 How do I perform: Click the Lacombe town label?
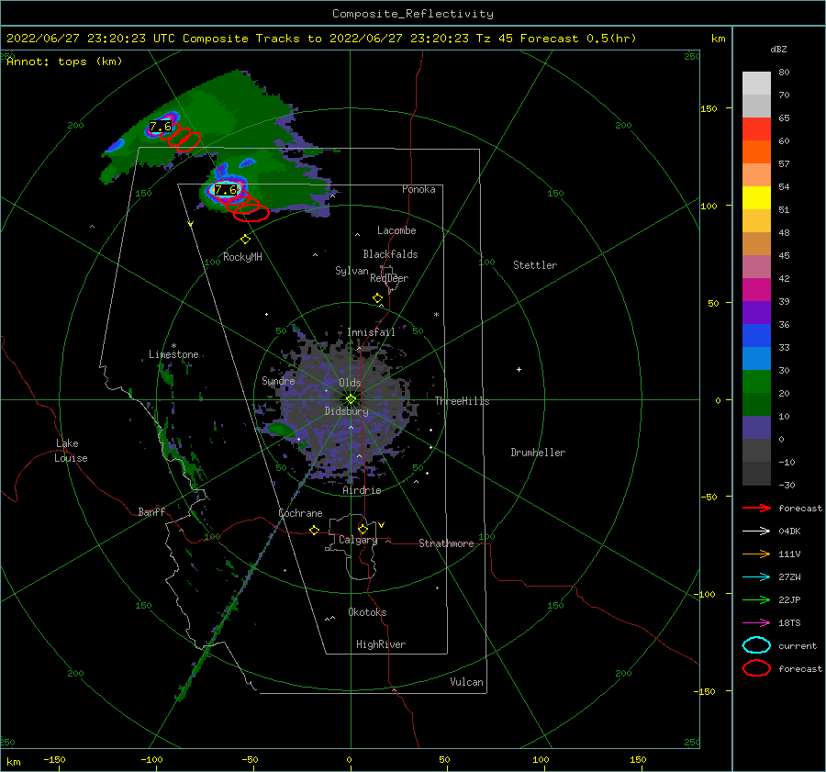pos(396,230)
